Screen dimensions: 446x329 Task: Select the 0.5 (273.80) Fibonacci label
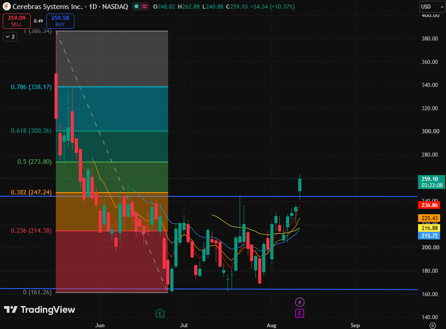(x=35, y=162)
